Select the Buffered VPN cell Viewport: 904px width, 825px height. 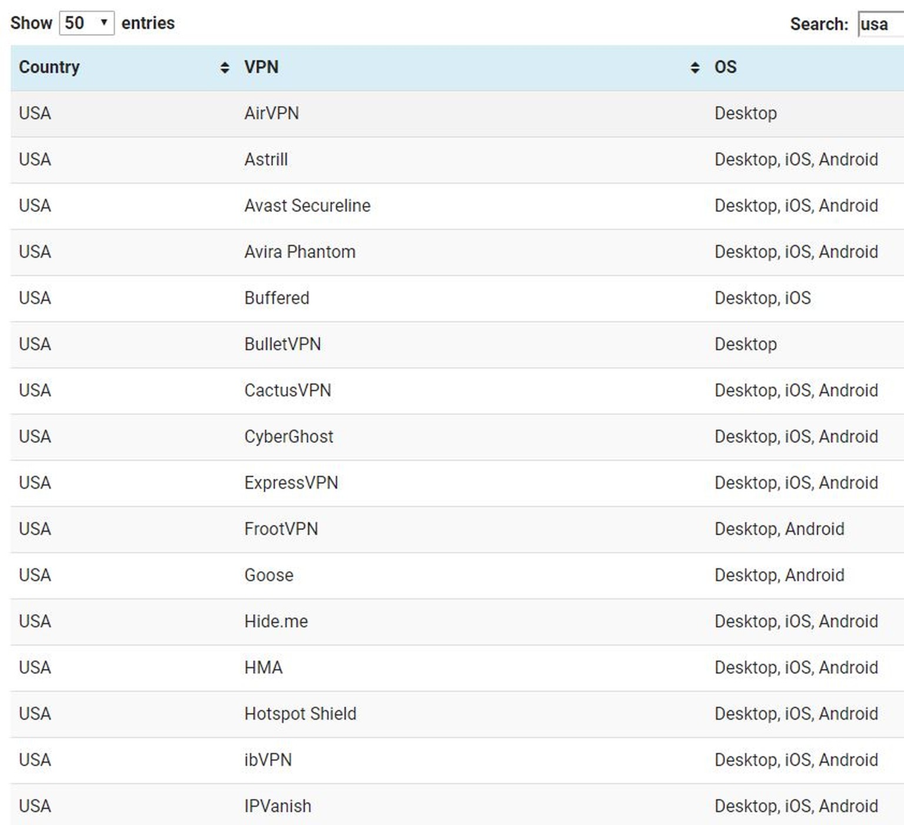277,298
